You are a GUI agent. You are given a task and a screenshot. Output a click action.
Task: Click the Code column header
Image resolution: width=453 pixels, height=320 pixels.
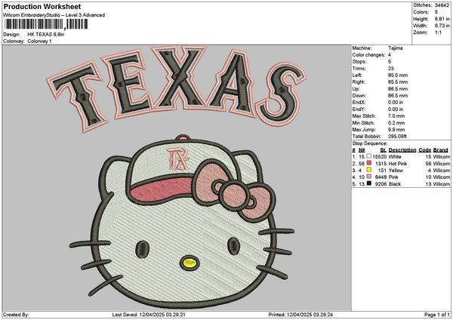click(x=425, y=149)
